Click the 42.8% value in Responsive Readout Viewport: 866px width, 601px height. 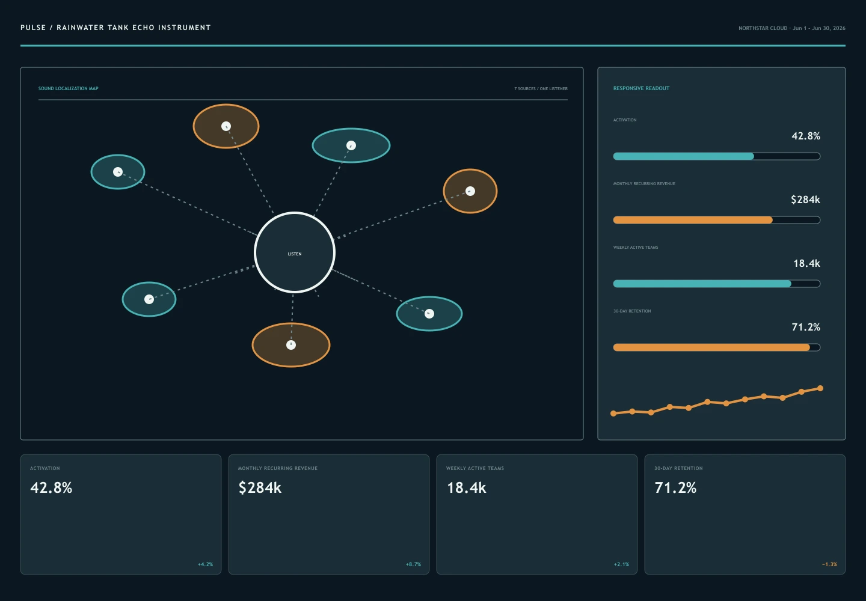click(806, 136)
